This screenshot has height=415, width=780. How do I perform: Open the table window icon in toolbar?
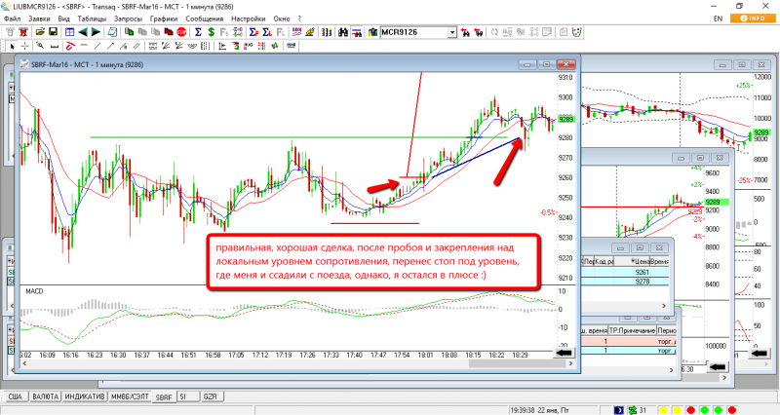pyautogui.click(x=69, y=32)
